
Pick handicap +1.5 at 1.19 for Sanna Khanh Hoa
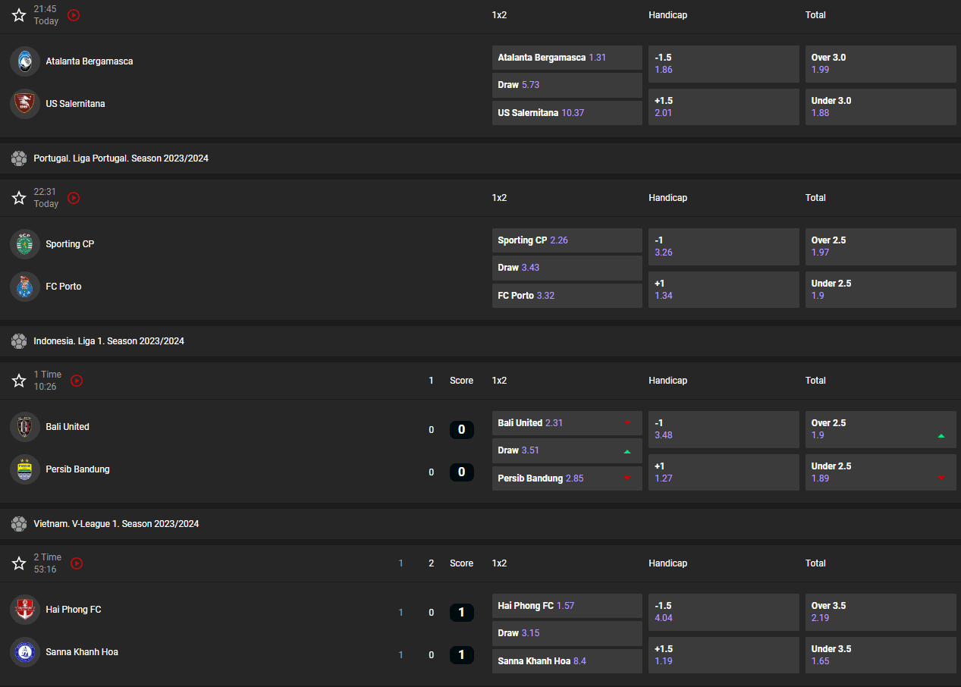tap(724, 655)
